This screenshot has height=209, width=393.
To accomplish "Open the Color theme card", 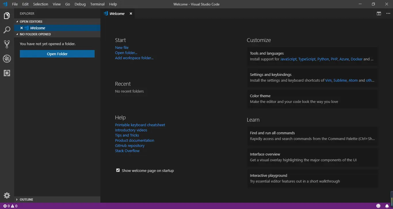I will point(313,99).
